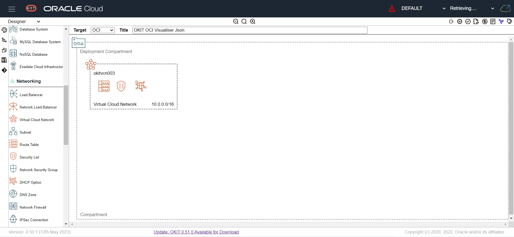Click the canvas horizontal scroll-right arrow
Screen dimensions: 514x237
click(x=505, y=224)
